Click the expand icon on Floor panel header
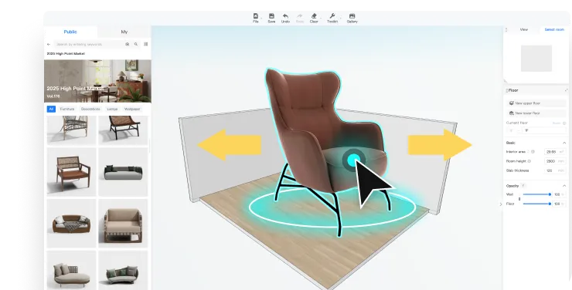 [x=566, y=90]
